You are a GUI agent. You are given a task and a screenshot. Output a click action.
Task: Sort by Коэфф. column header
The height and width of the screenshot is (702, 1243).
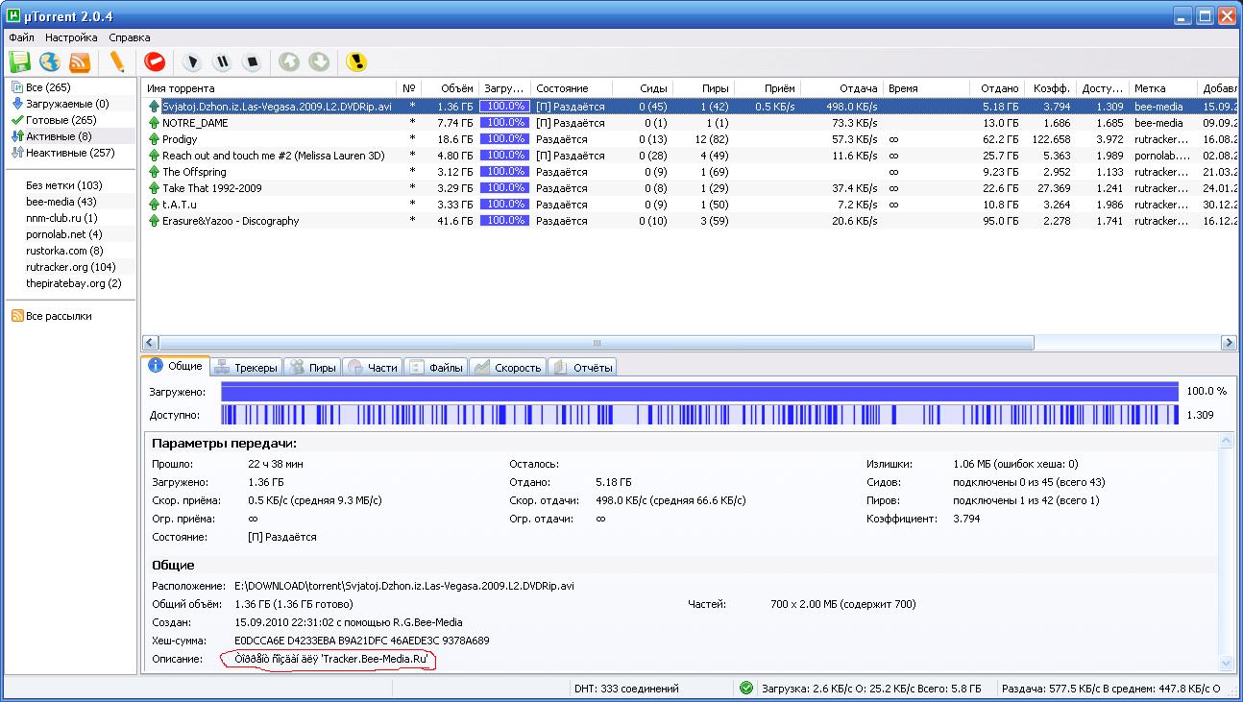point(1050,88)
